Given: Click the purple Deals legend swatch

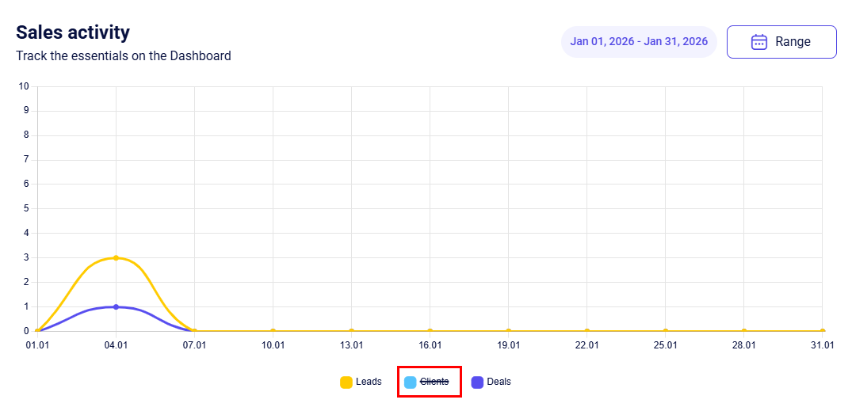Looking at the screenshot, I should tap(477, 382).
